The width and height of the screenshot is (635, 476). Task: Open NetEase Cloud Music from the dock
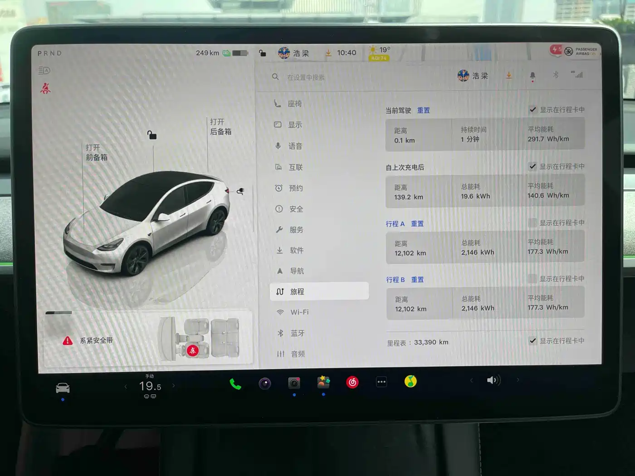click(x=352, y=383)
